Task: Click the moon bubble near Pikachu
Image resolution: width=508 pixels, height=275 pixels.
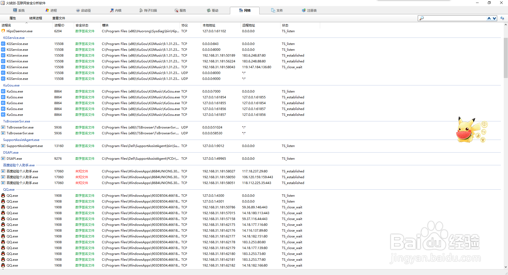Action: pos(478,136)
